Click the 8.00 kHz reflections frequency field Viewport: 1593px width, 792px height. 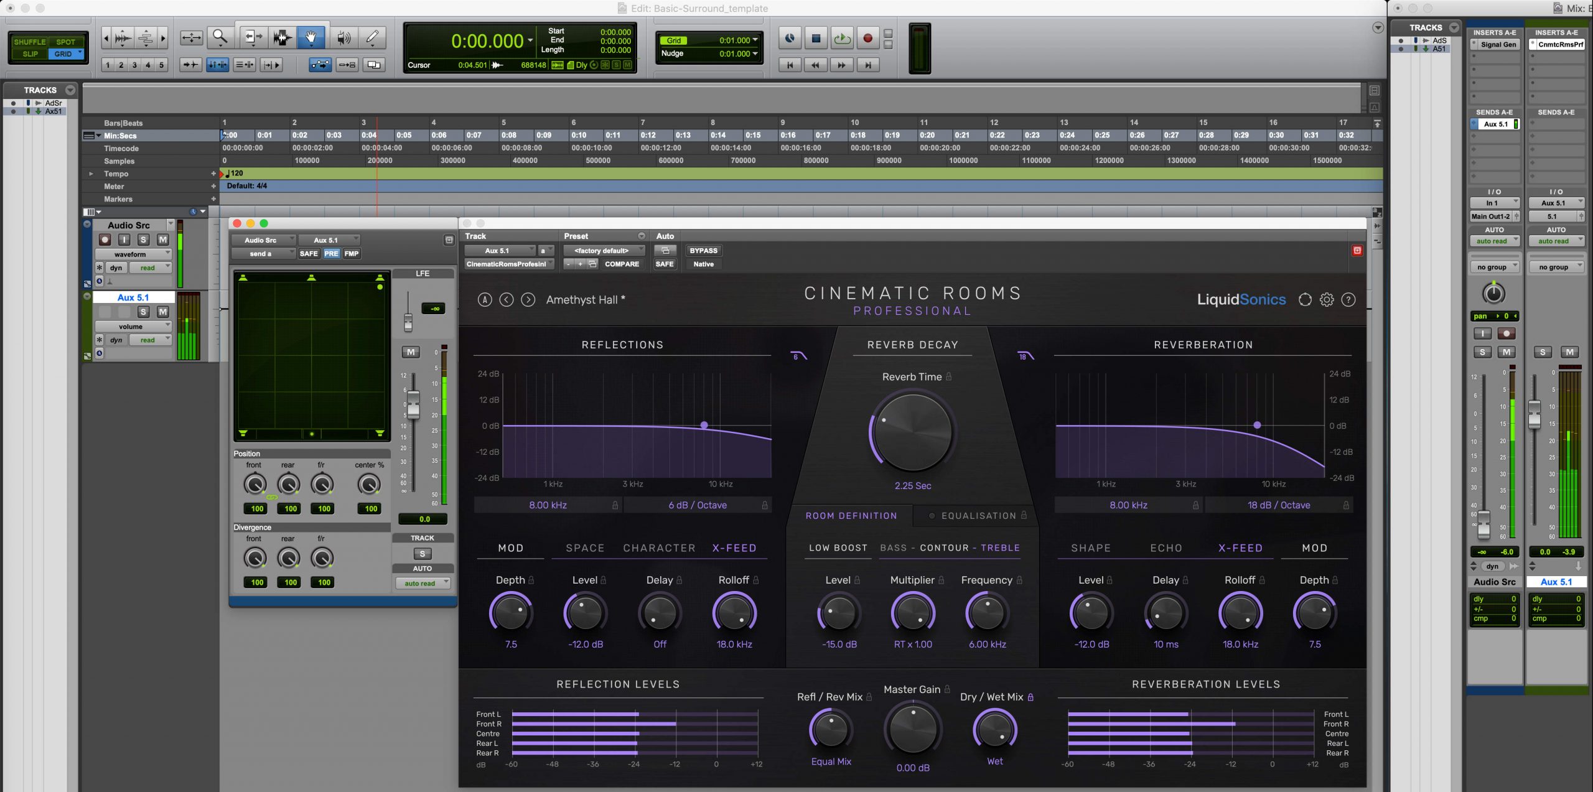pyautogui.click(x=548, y=505)
